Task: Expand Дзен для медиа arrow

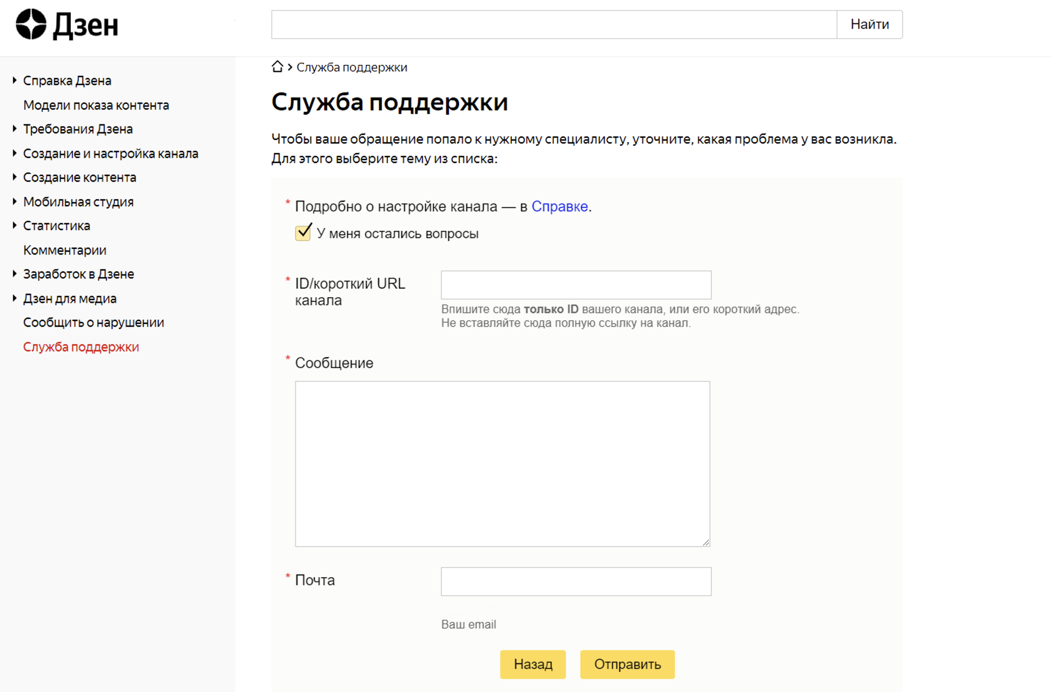Action: pos(14,298)
